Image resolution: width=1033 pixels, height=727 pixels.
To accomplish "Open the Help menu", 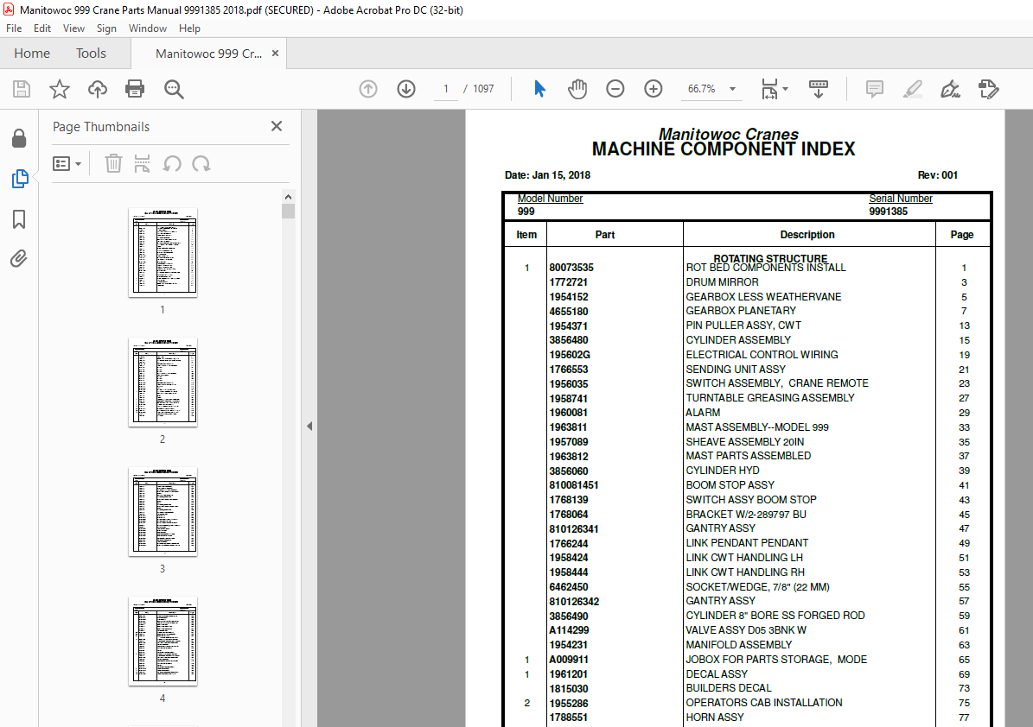I will 189,28.
